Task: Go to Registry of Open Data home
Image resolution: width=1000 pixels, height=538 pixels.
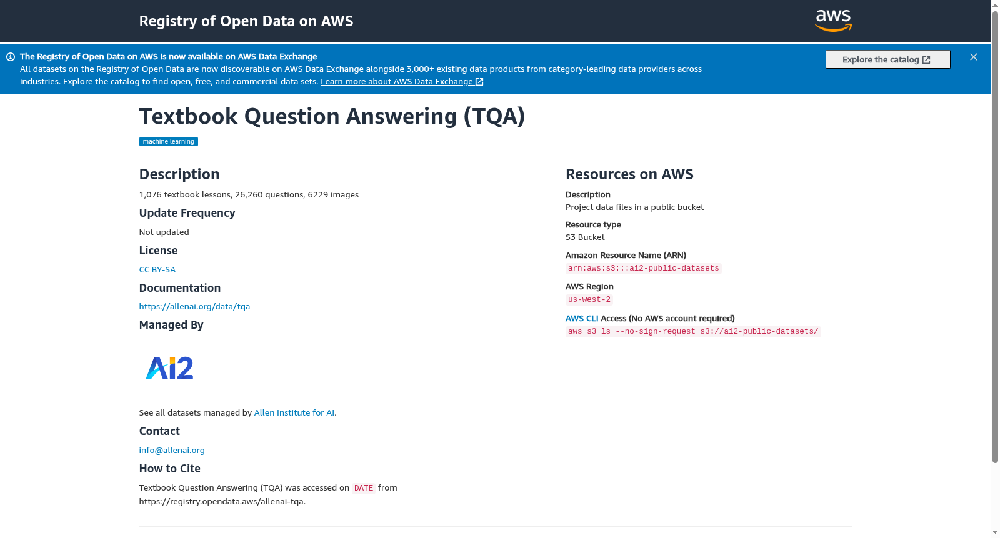Action: [246, 21]
